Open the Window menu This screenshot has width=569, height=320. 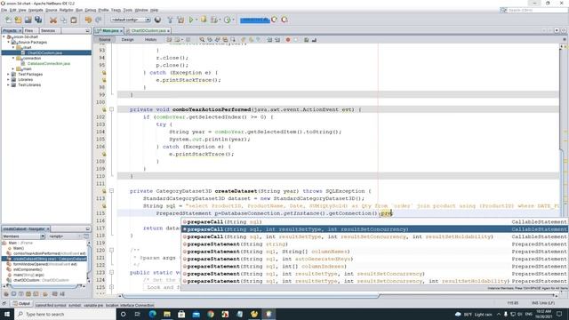pyautogui.click(x=141, y=10)
